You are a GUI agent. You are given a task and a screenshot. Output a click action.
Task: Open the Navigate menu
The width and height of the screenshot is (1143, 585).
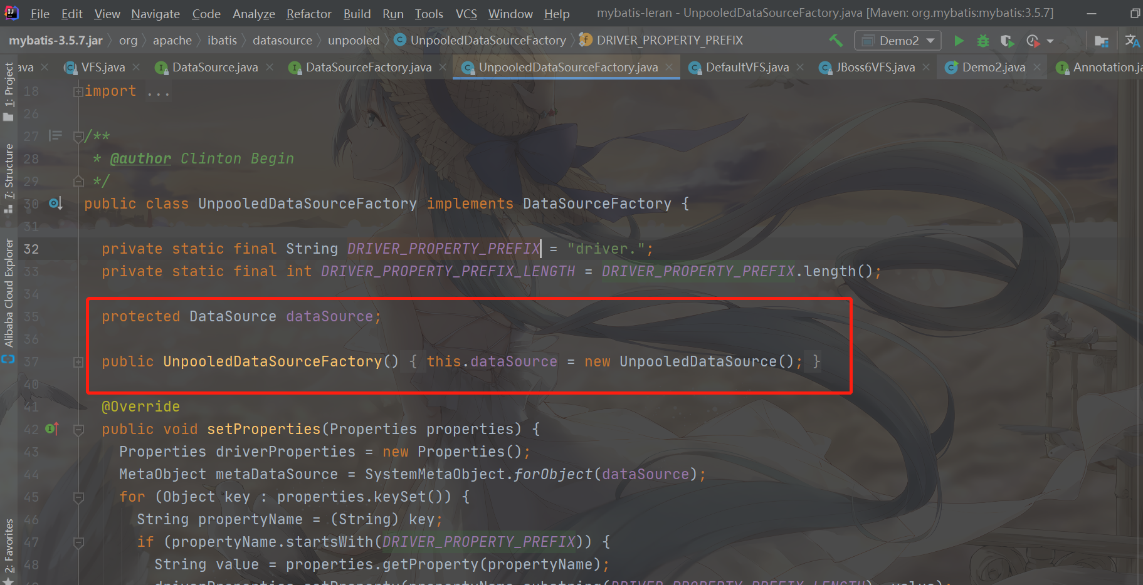coord(155,14)
